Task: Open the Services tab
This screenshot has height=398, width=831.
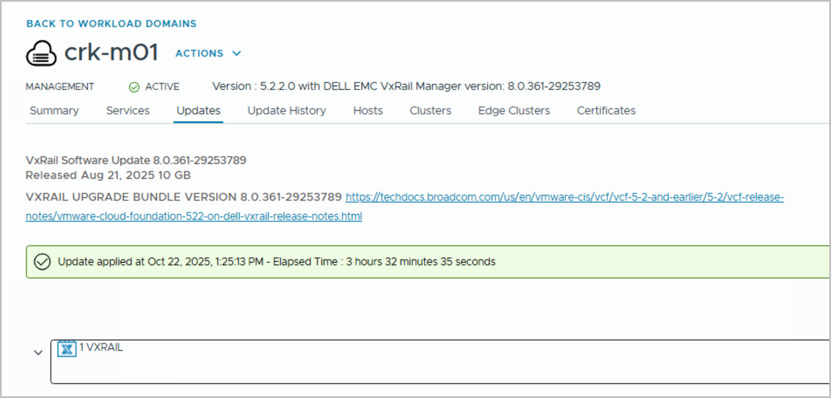Action: point(128,111)
